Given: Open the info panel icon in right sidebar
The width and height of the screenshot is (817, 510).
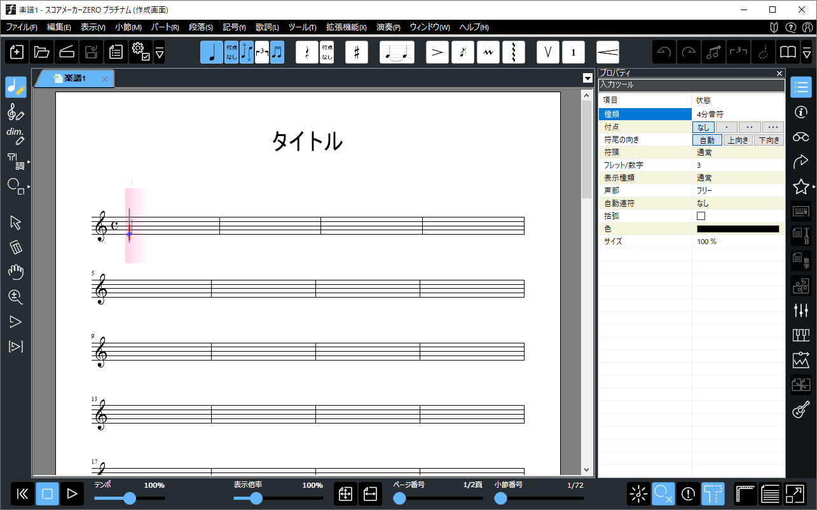Looking at the screenshot, I should coord(801,112).
